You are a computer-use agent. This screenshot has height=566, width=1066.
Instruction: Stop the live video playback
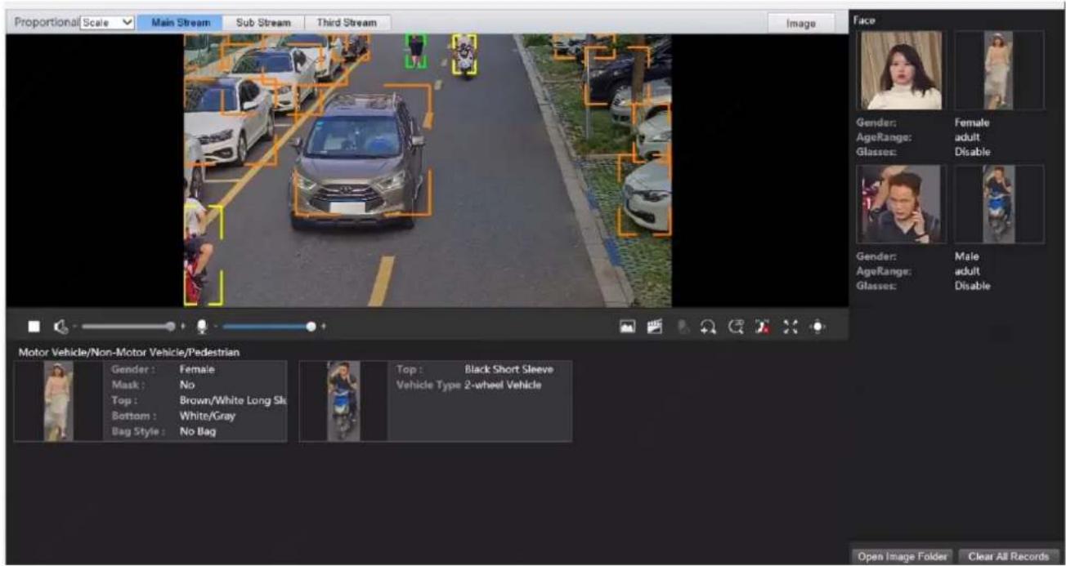(x=34, y=326)
